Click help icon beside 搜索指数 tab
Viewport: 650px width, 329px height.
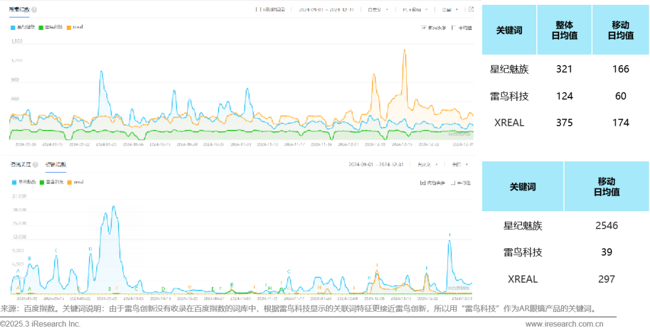(34, 10)
